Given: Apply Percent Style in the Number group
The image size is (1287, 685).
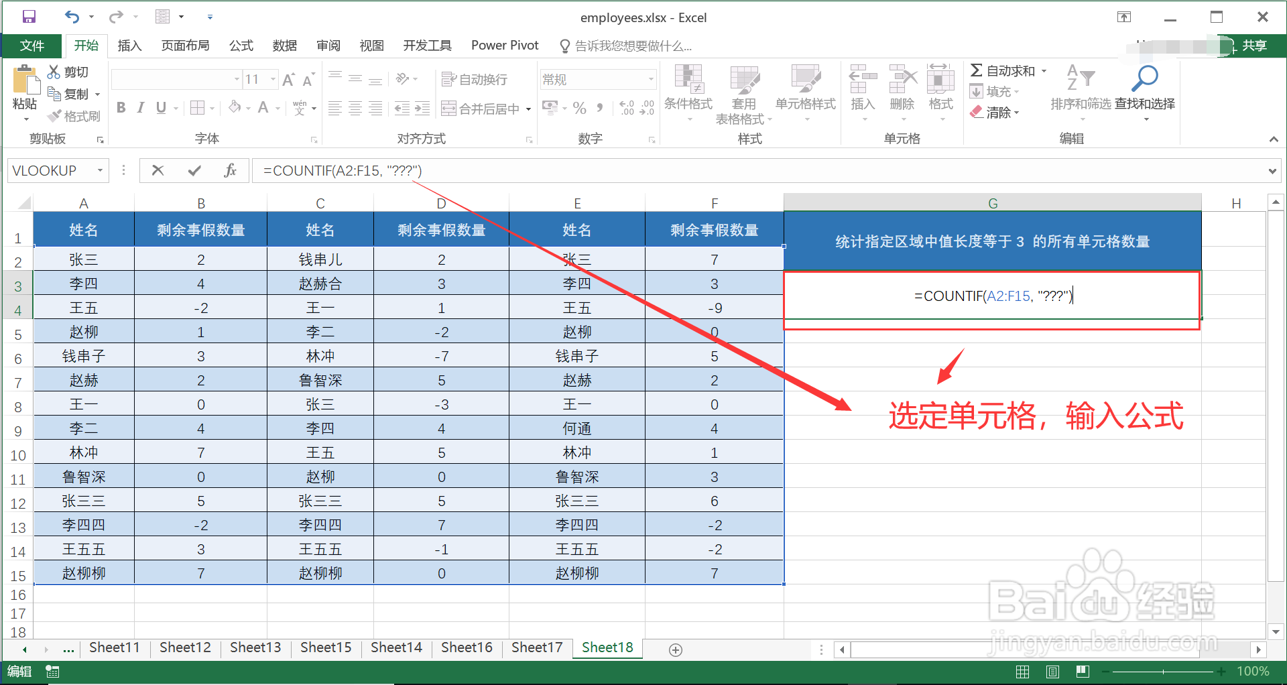Looking at the screenshot, I should [x=579, y=107].
